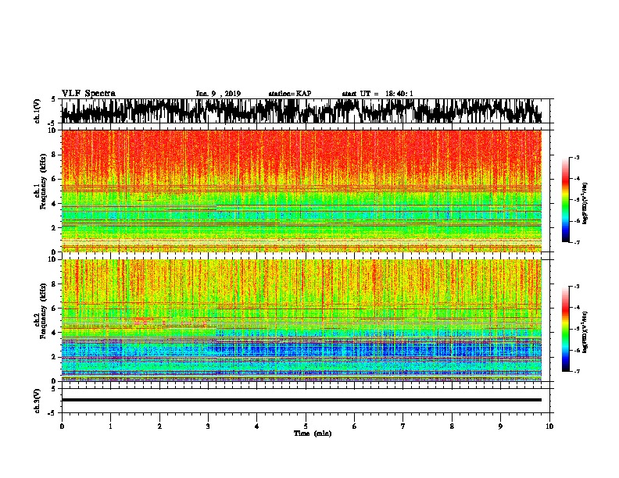Image resolution: width=619 pixels, height=478 pixels.
Task: Click the ch.2 spectrogram 6 kHz tick label
Action: point(54,309)
